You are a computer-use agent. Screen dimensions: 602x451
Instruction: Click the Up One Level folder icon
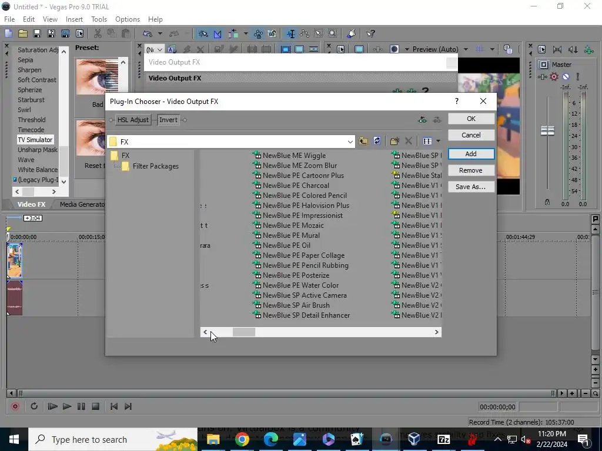[363, 142]
